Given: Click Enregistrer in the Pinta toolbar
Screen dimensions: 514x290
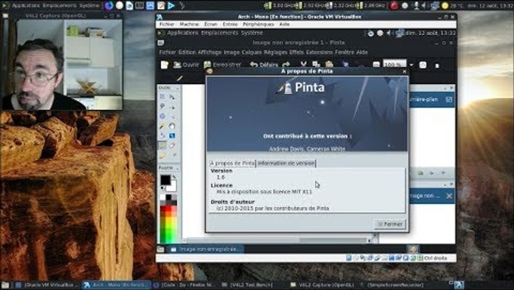Looking at the screenshot, I should pos(223,65).
